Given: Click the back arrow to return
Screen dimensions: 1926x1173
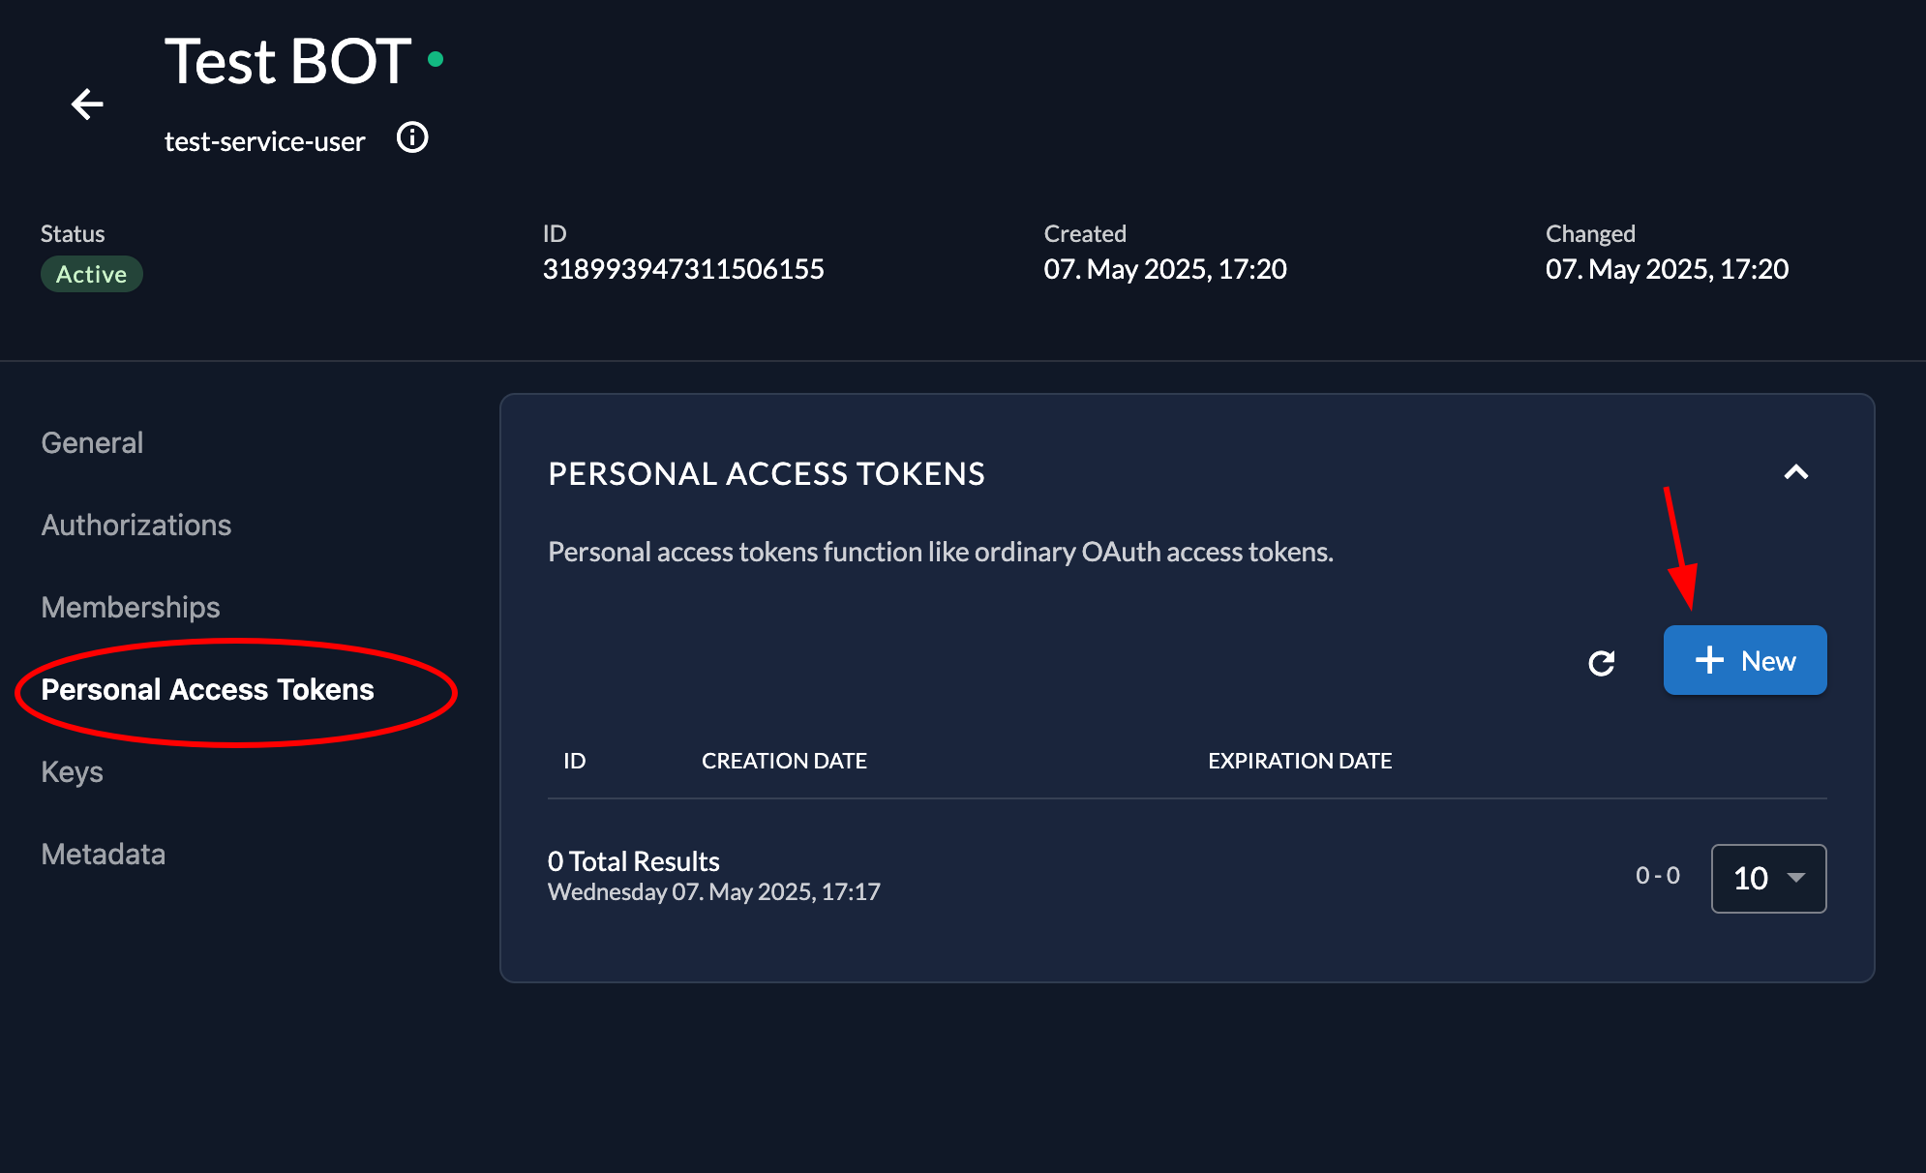Looking at the screenshot, I should [88, 104].
